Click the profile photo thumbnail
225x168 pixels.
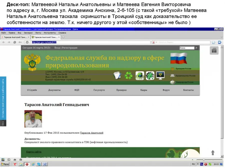(33, 119)
